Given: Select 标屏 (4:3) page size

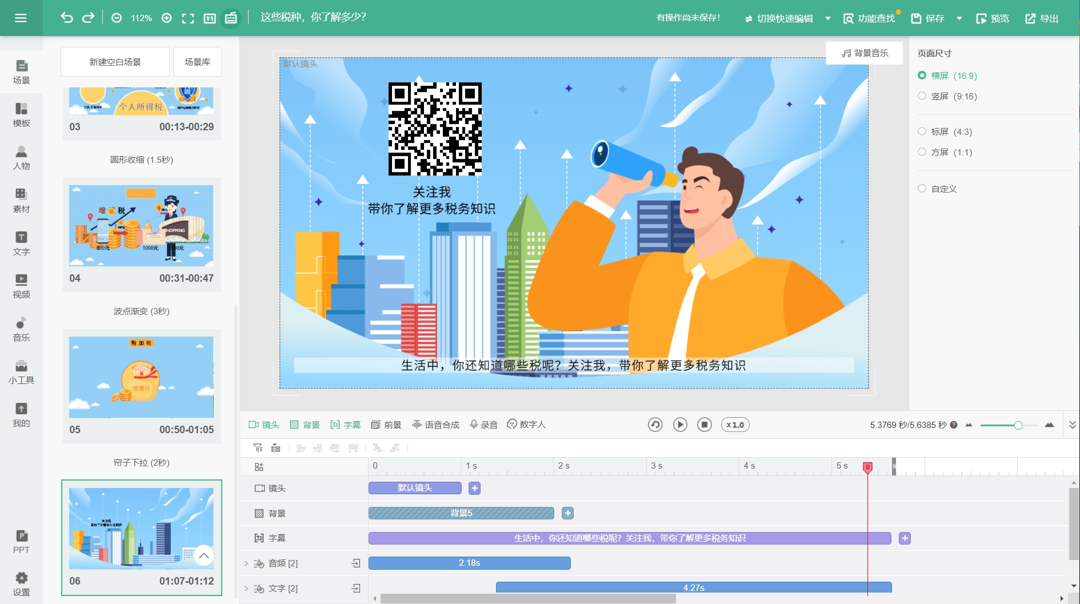Looking at the screenshot, I should click(x=945, y=131).
